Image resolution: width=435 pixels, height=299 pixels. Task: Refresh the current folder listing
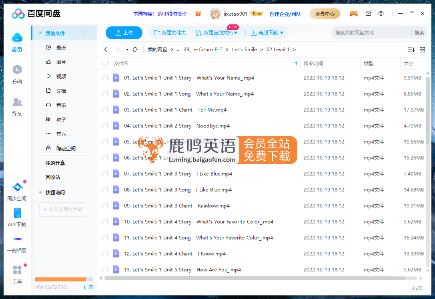pyautogui.click(x=135, y=50)
